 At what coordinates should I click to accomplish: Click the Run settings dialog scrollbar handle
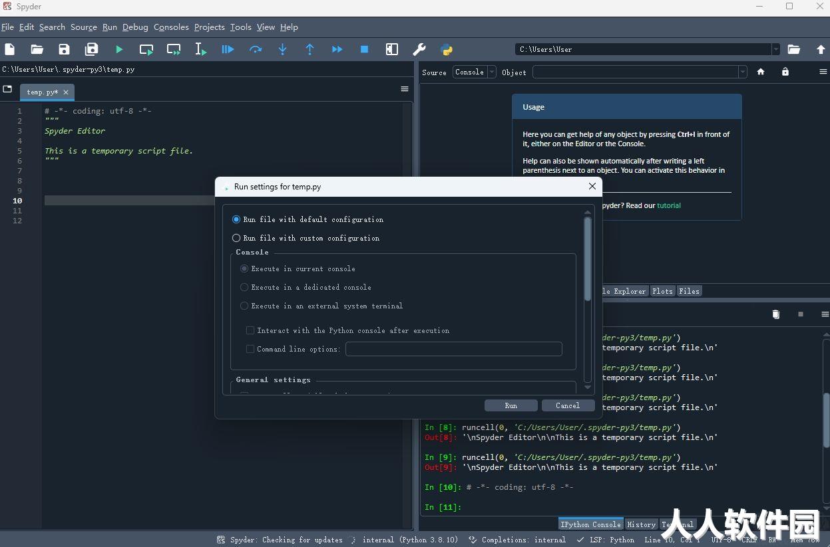click(x=587, y=259)
